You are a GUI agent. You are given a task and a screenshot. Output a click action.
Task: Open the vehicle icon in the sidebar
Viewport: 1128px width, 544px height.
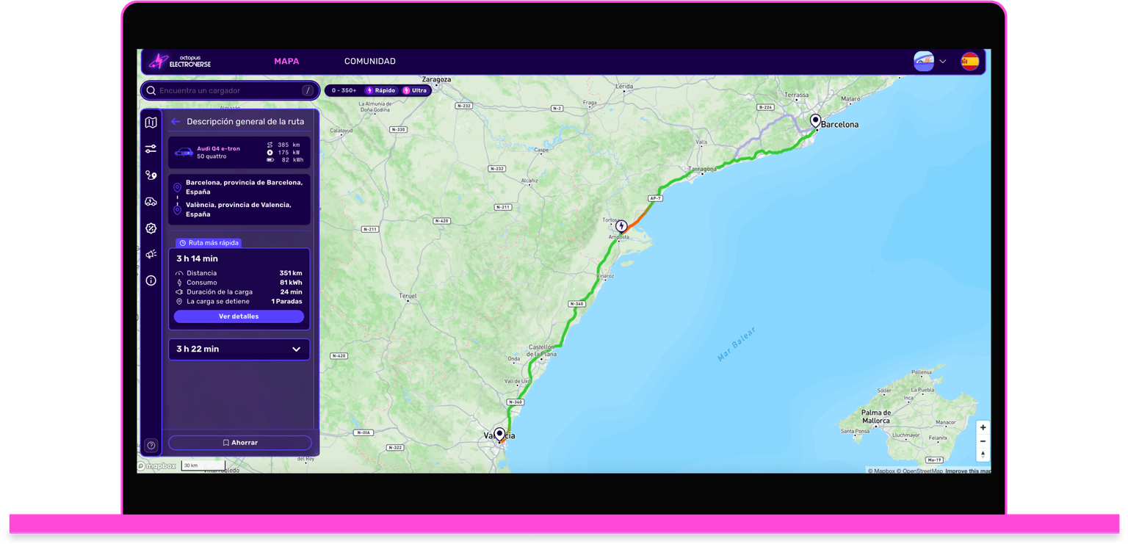(151, 201)
